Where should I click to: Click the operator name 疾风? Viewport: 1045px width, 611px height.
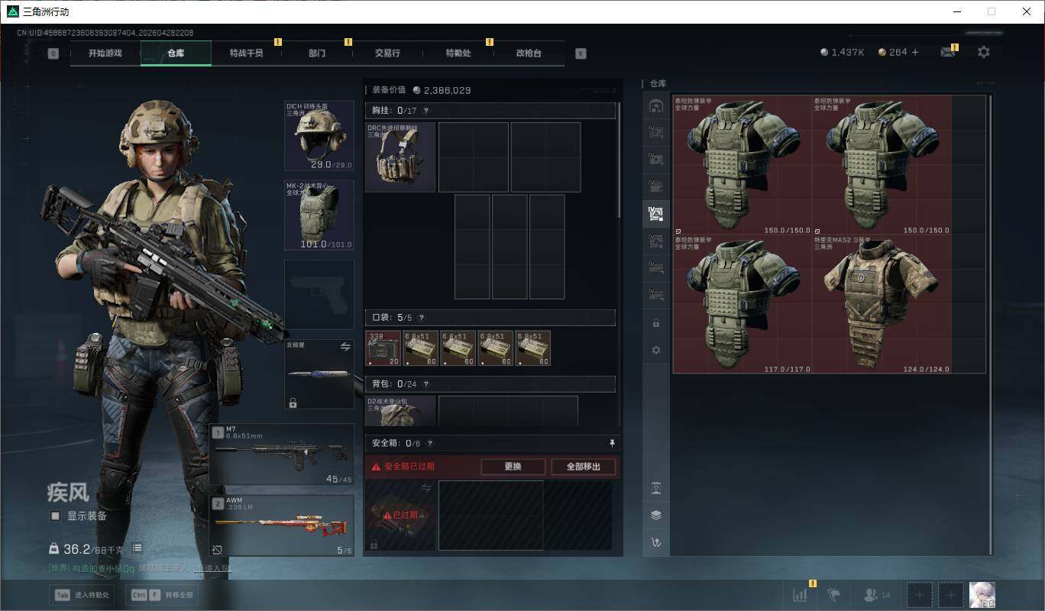coord(69,493)
